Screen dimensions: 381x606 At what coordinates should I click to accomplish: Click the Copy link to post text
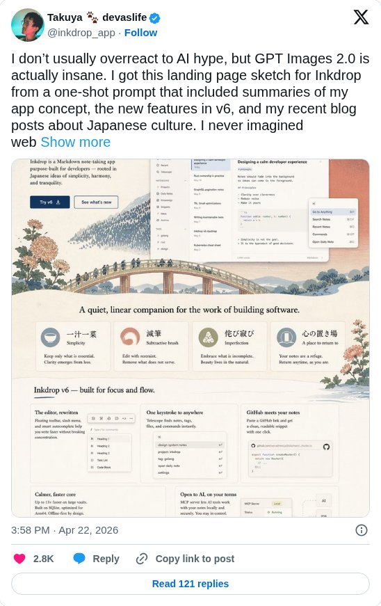coord(195,559)
